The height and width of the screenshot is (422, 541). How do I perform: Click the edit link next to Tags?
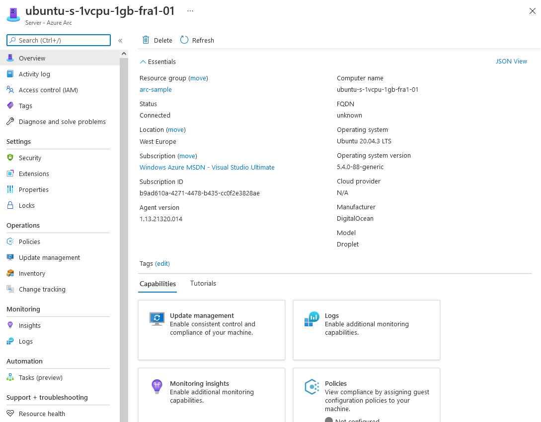(x=162, y=263)
